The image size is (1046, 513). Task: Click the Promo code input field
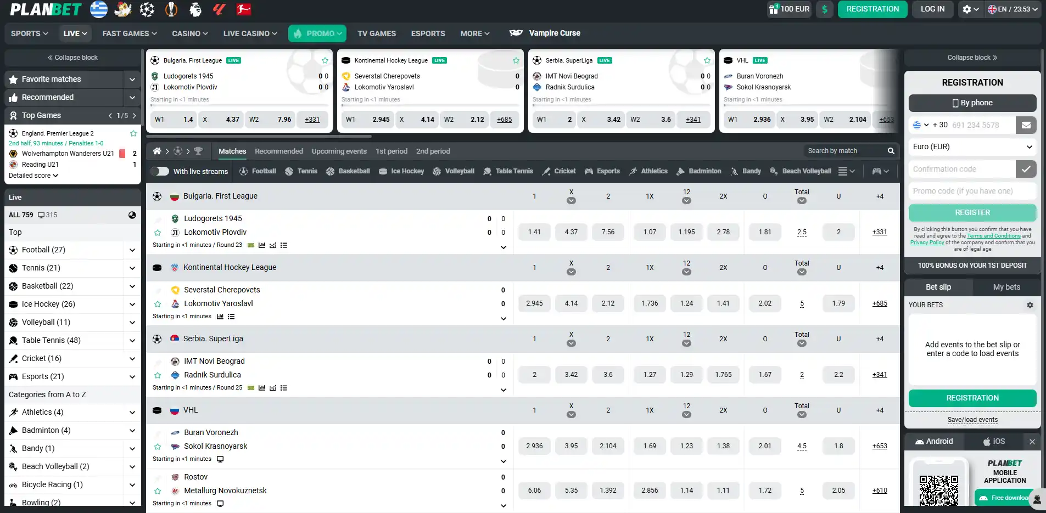tap(972, 191)
